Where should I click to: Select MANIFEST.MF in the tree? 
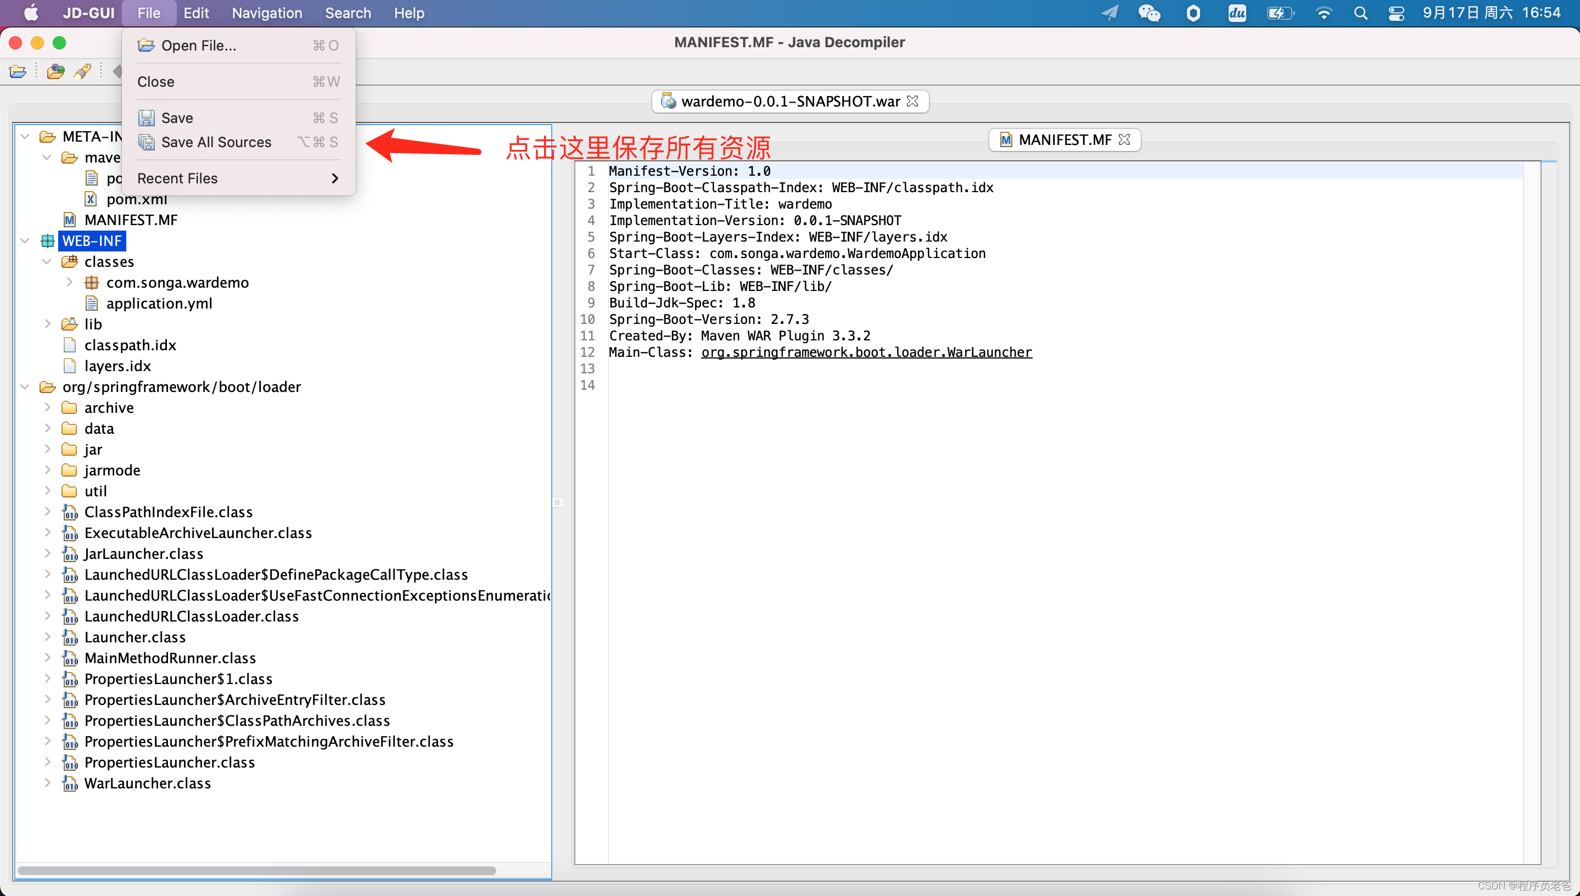pos(131,220)
